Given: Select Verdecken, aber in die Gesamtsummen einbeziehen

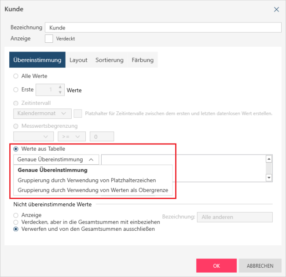Looking at the screenshot, I should [x=16, y=222].
